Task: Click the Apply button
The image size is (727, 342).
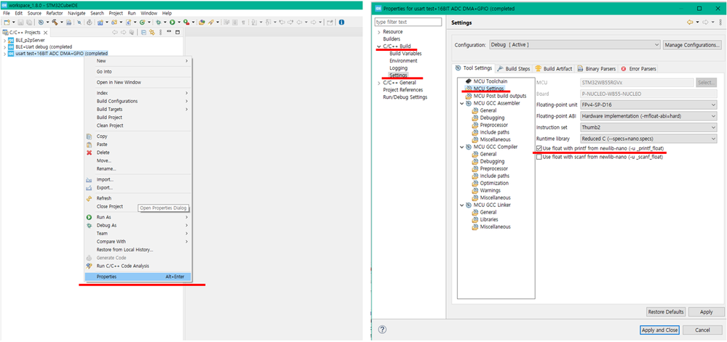Action: coord(706,312)
